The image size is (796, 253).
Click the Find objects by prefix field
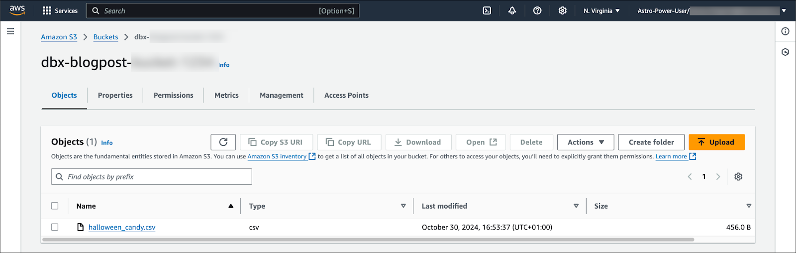pos(152,177)
